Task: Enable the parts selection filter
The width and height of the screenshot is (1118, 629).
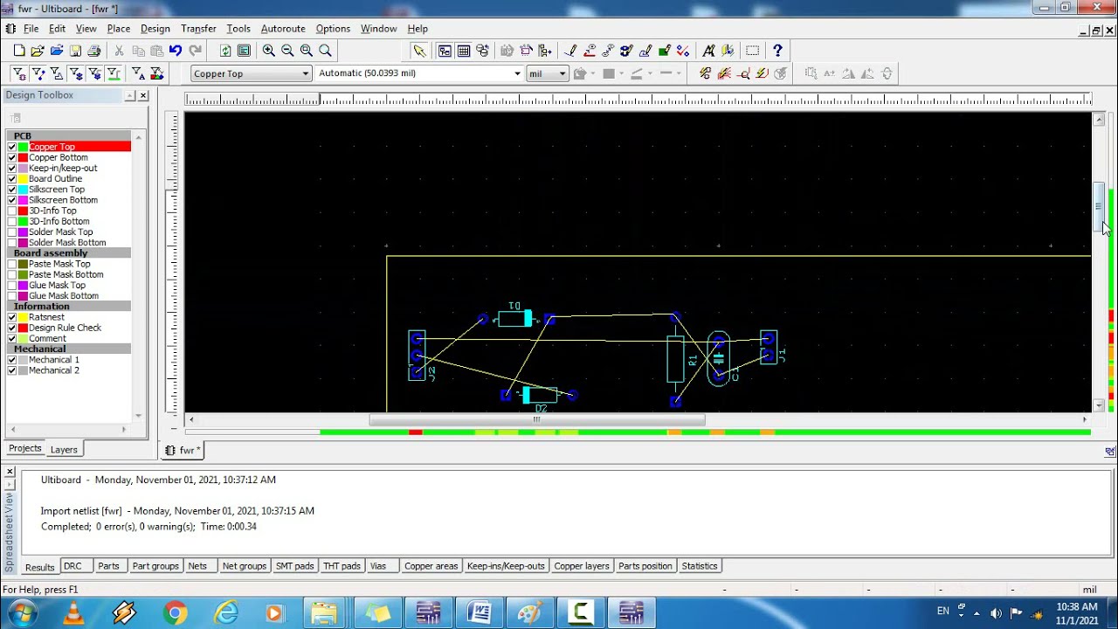Action: point(18,73)
